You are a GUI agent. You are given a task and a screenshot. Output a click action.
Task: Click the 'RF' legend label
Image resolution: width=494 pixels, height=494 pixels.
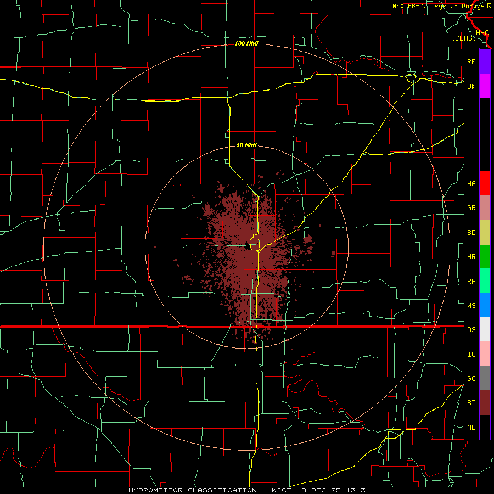[x=471, y=61]
